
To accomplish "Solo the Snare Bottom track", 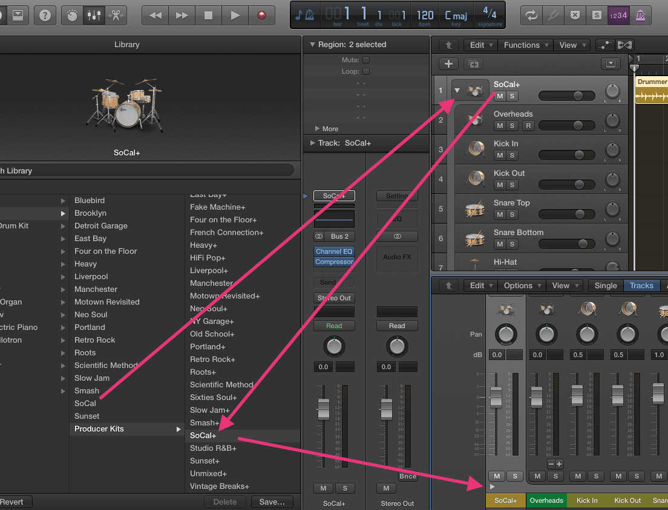I will coord(512,244).
